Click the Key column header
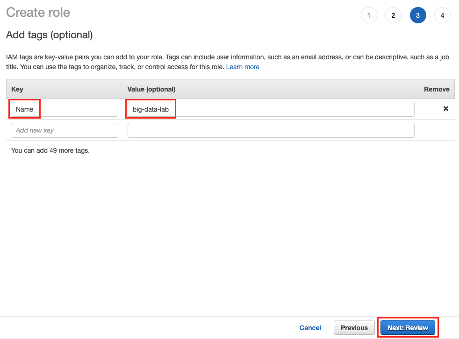Viewport: 459px width, 339px height. 17,89
